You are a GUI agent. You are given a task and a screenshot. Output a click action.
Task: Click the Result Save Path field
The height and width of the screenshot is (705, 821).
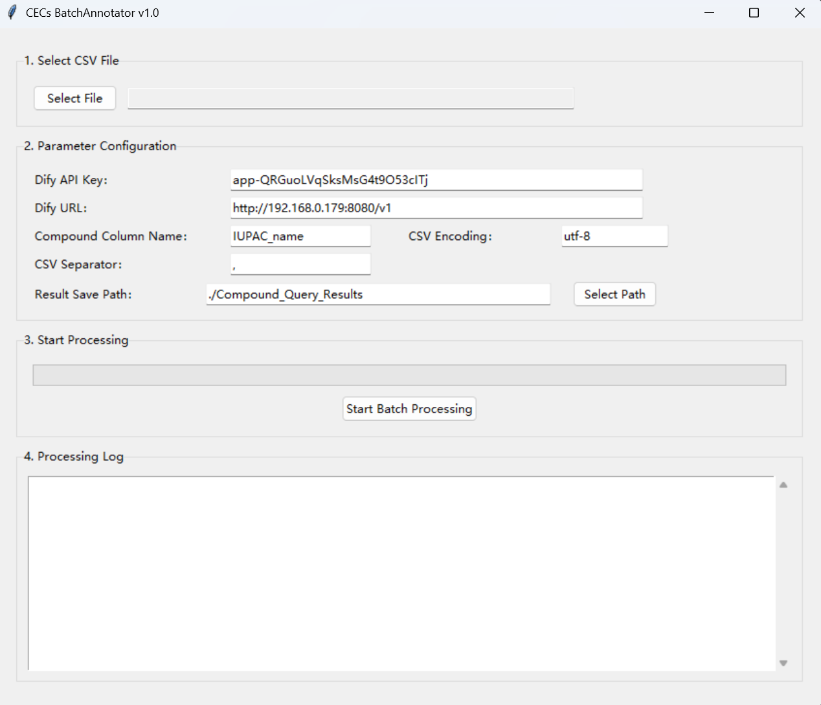378,294
